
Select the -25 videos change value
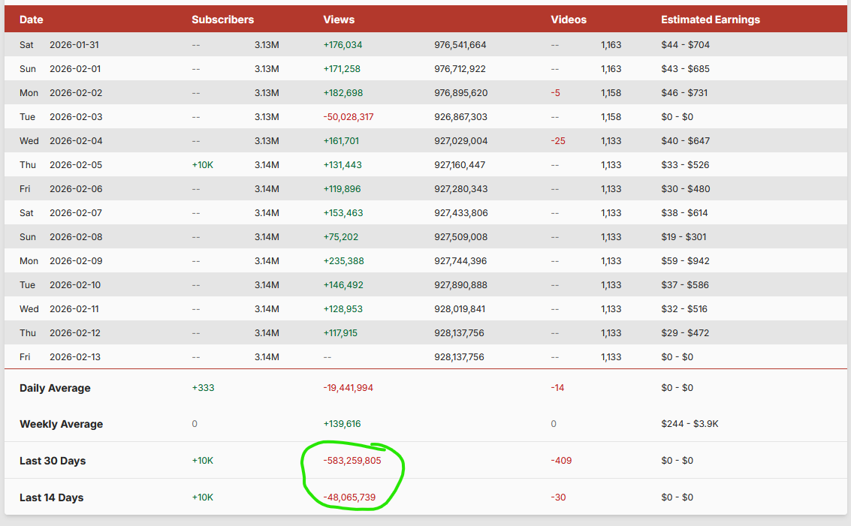click(558, 140)
